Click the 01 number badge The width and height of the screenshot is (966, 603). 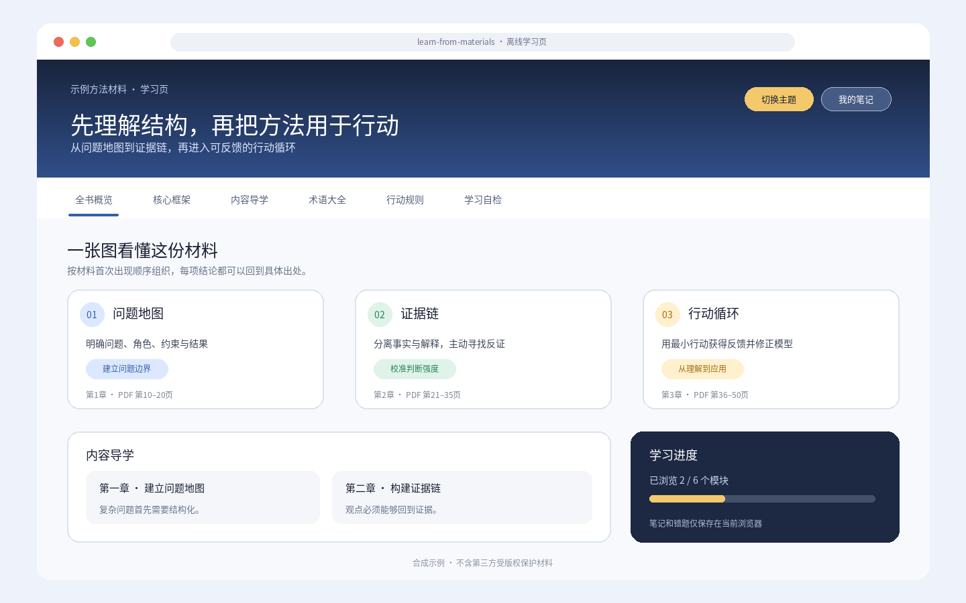tap(92, 314)
